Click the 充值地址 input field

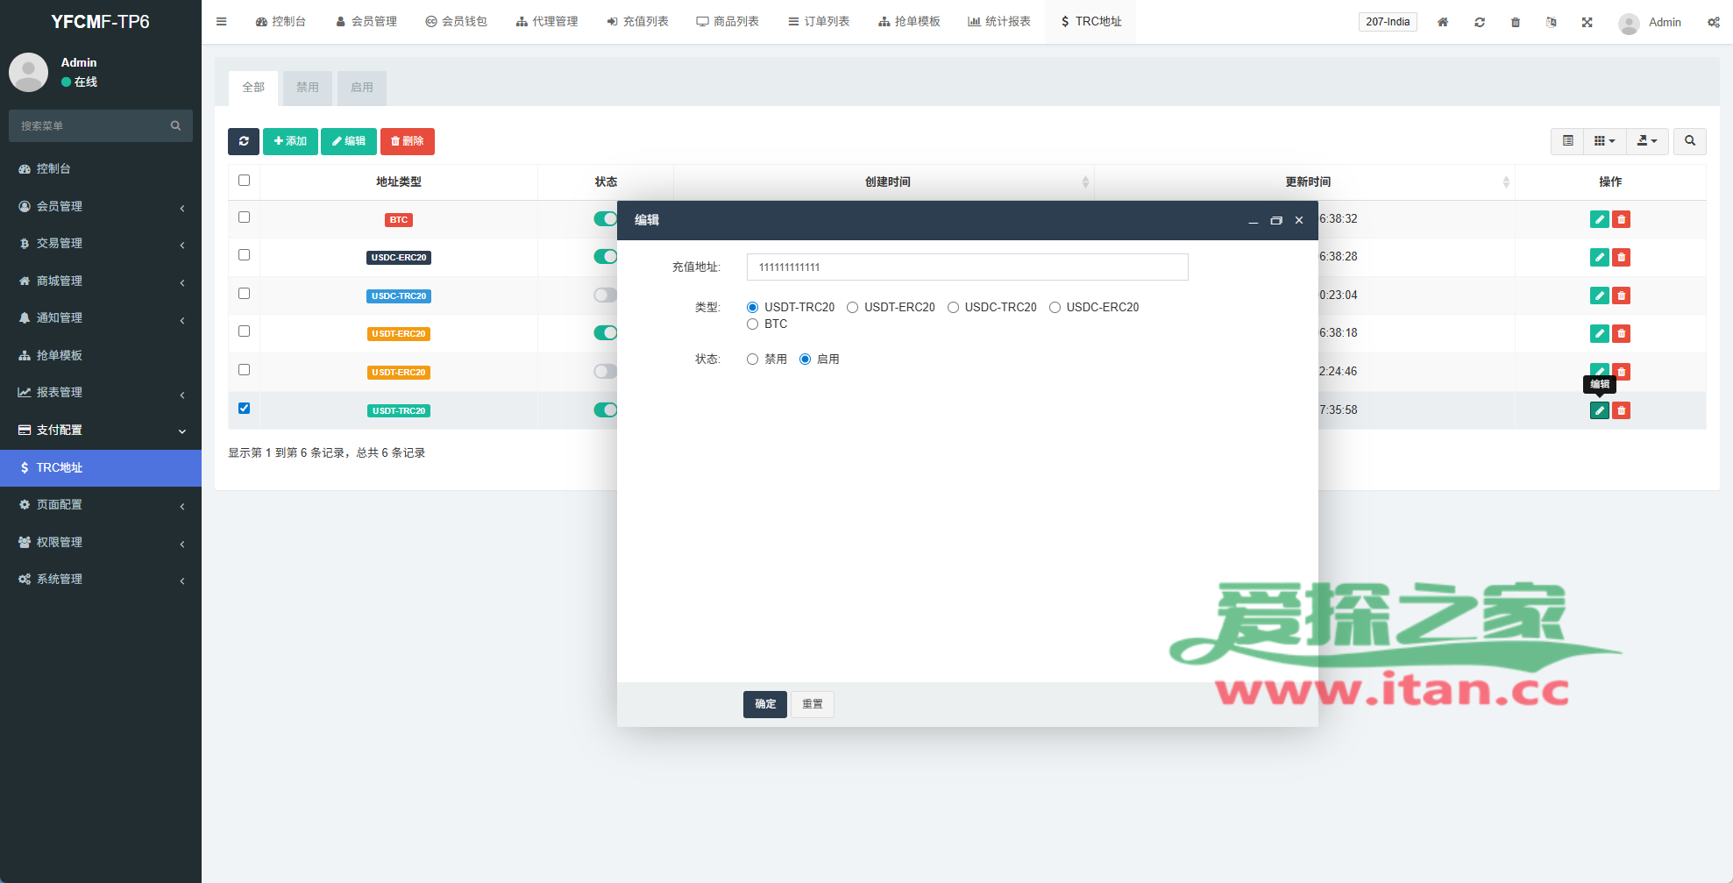967,267
